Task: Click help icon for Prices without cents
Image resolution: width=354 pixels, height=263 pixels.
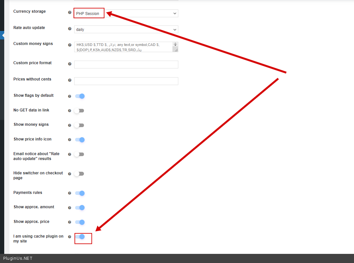Action: (70, 80)
